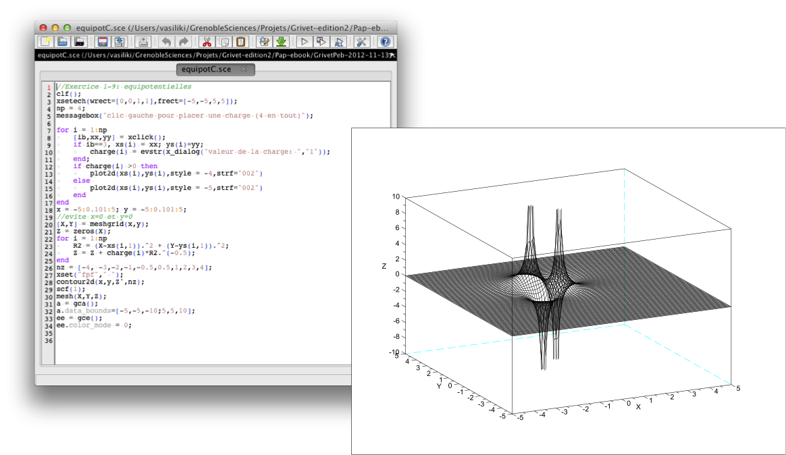
Task: Create a new file in SciNotes toolbar
Action: pos(46,42)
